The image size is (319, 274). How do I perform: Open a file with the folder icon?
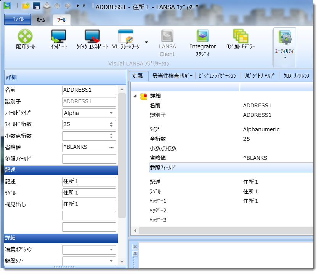[x=26, y=6]
